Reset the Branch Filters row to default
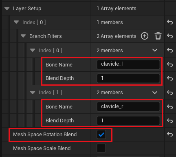Viewport: 176px width, 157px height. coord(170,36)
